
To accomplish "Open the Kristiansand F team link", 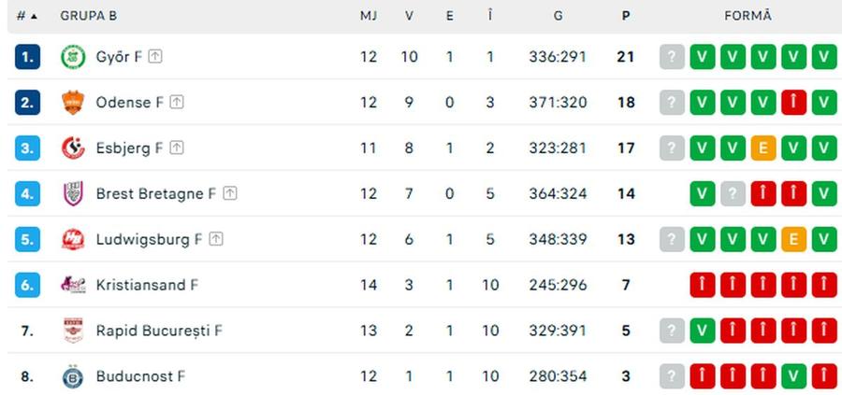I will pos(147,285).
